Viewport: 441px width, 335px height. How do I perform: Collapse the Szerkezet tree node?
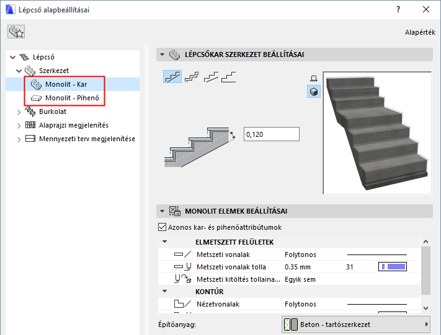(x=19, y=71)
